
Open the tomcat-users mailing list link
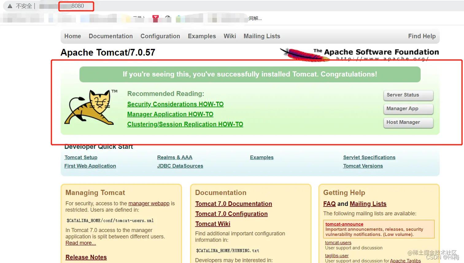pos(338,243)
